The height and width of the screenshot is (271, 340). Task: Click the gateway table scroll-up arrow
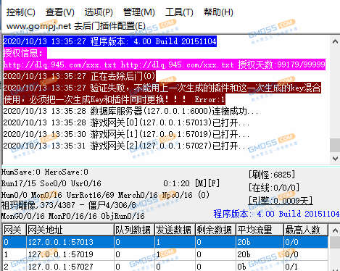(335, 230)
